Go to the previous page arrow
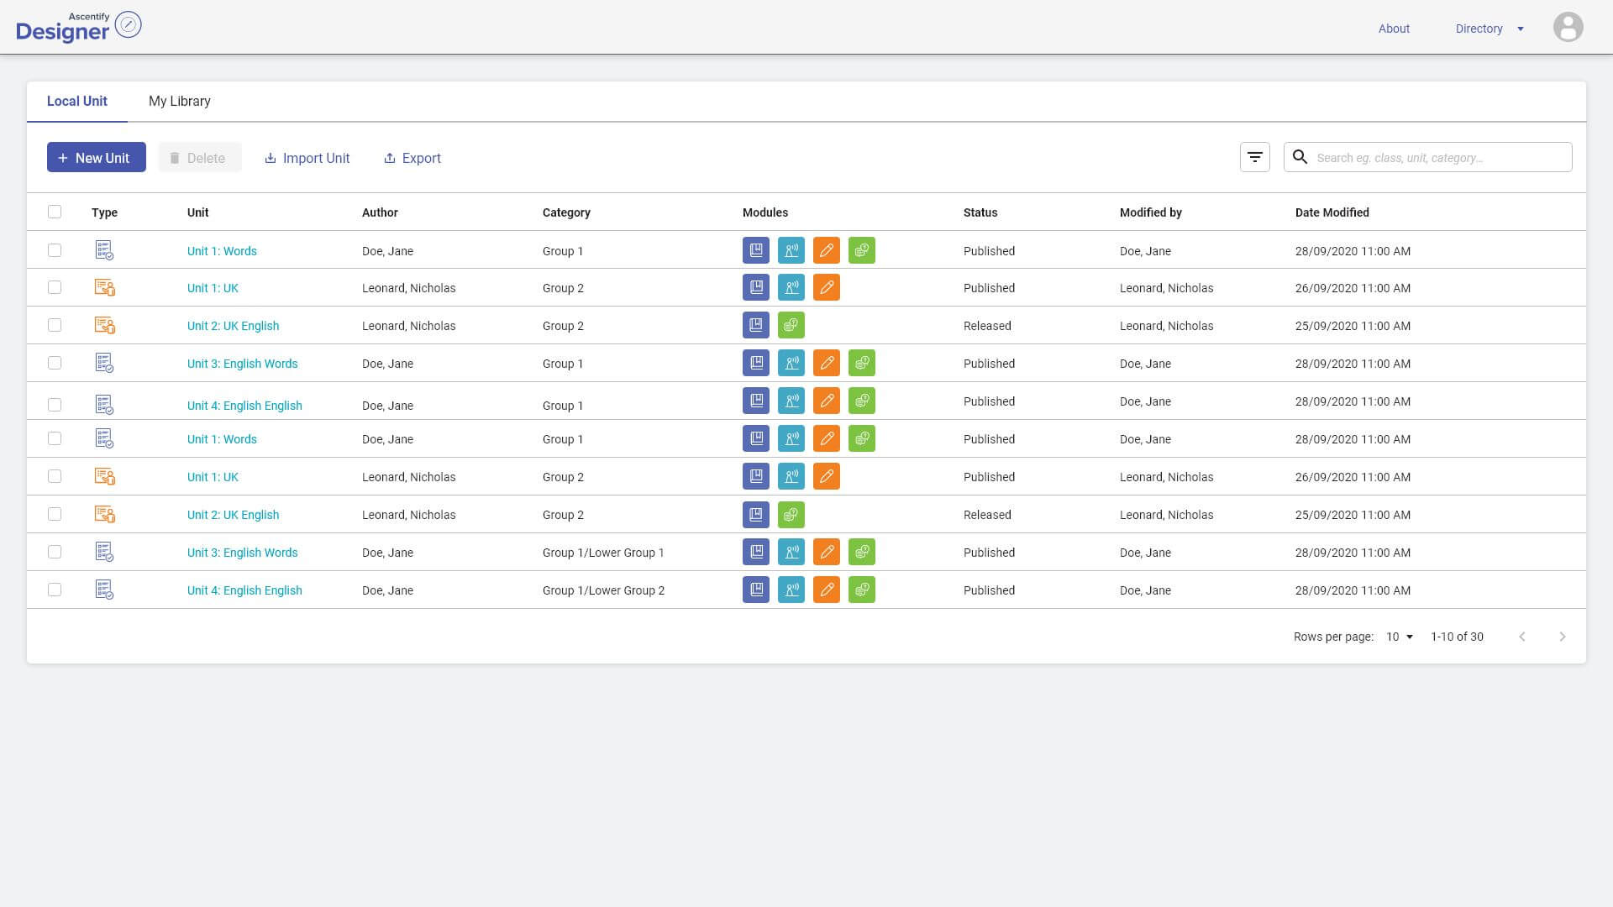Viewport: 1613px width, 907px height. pos(1521,637)
